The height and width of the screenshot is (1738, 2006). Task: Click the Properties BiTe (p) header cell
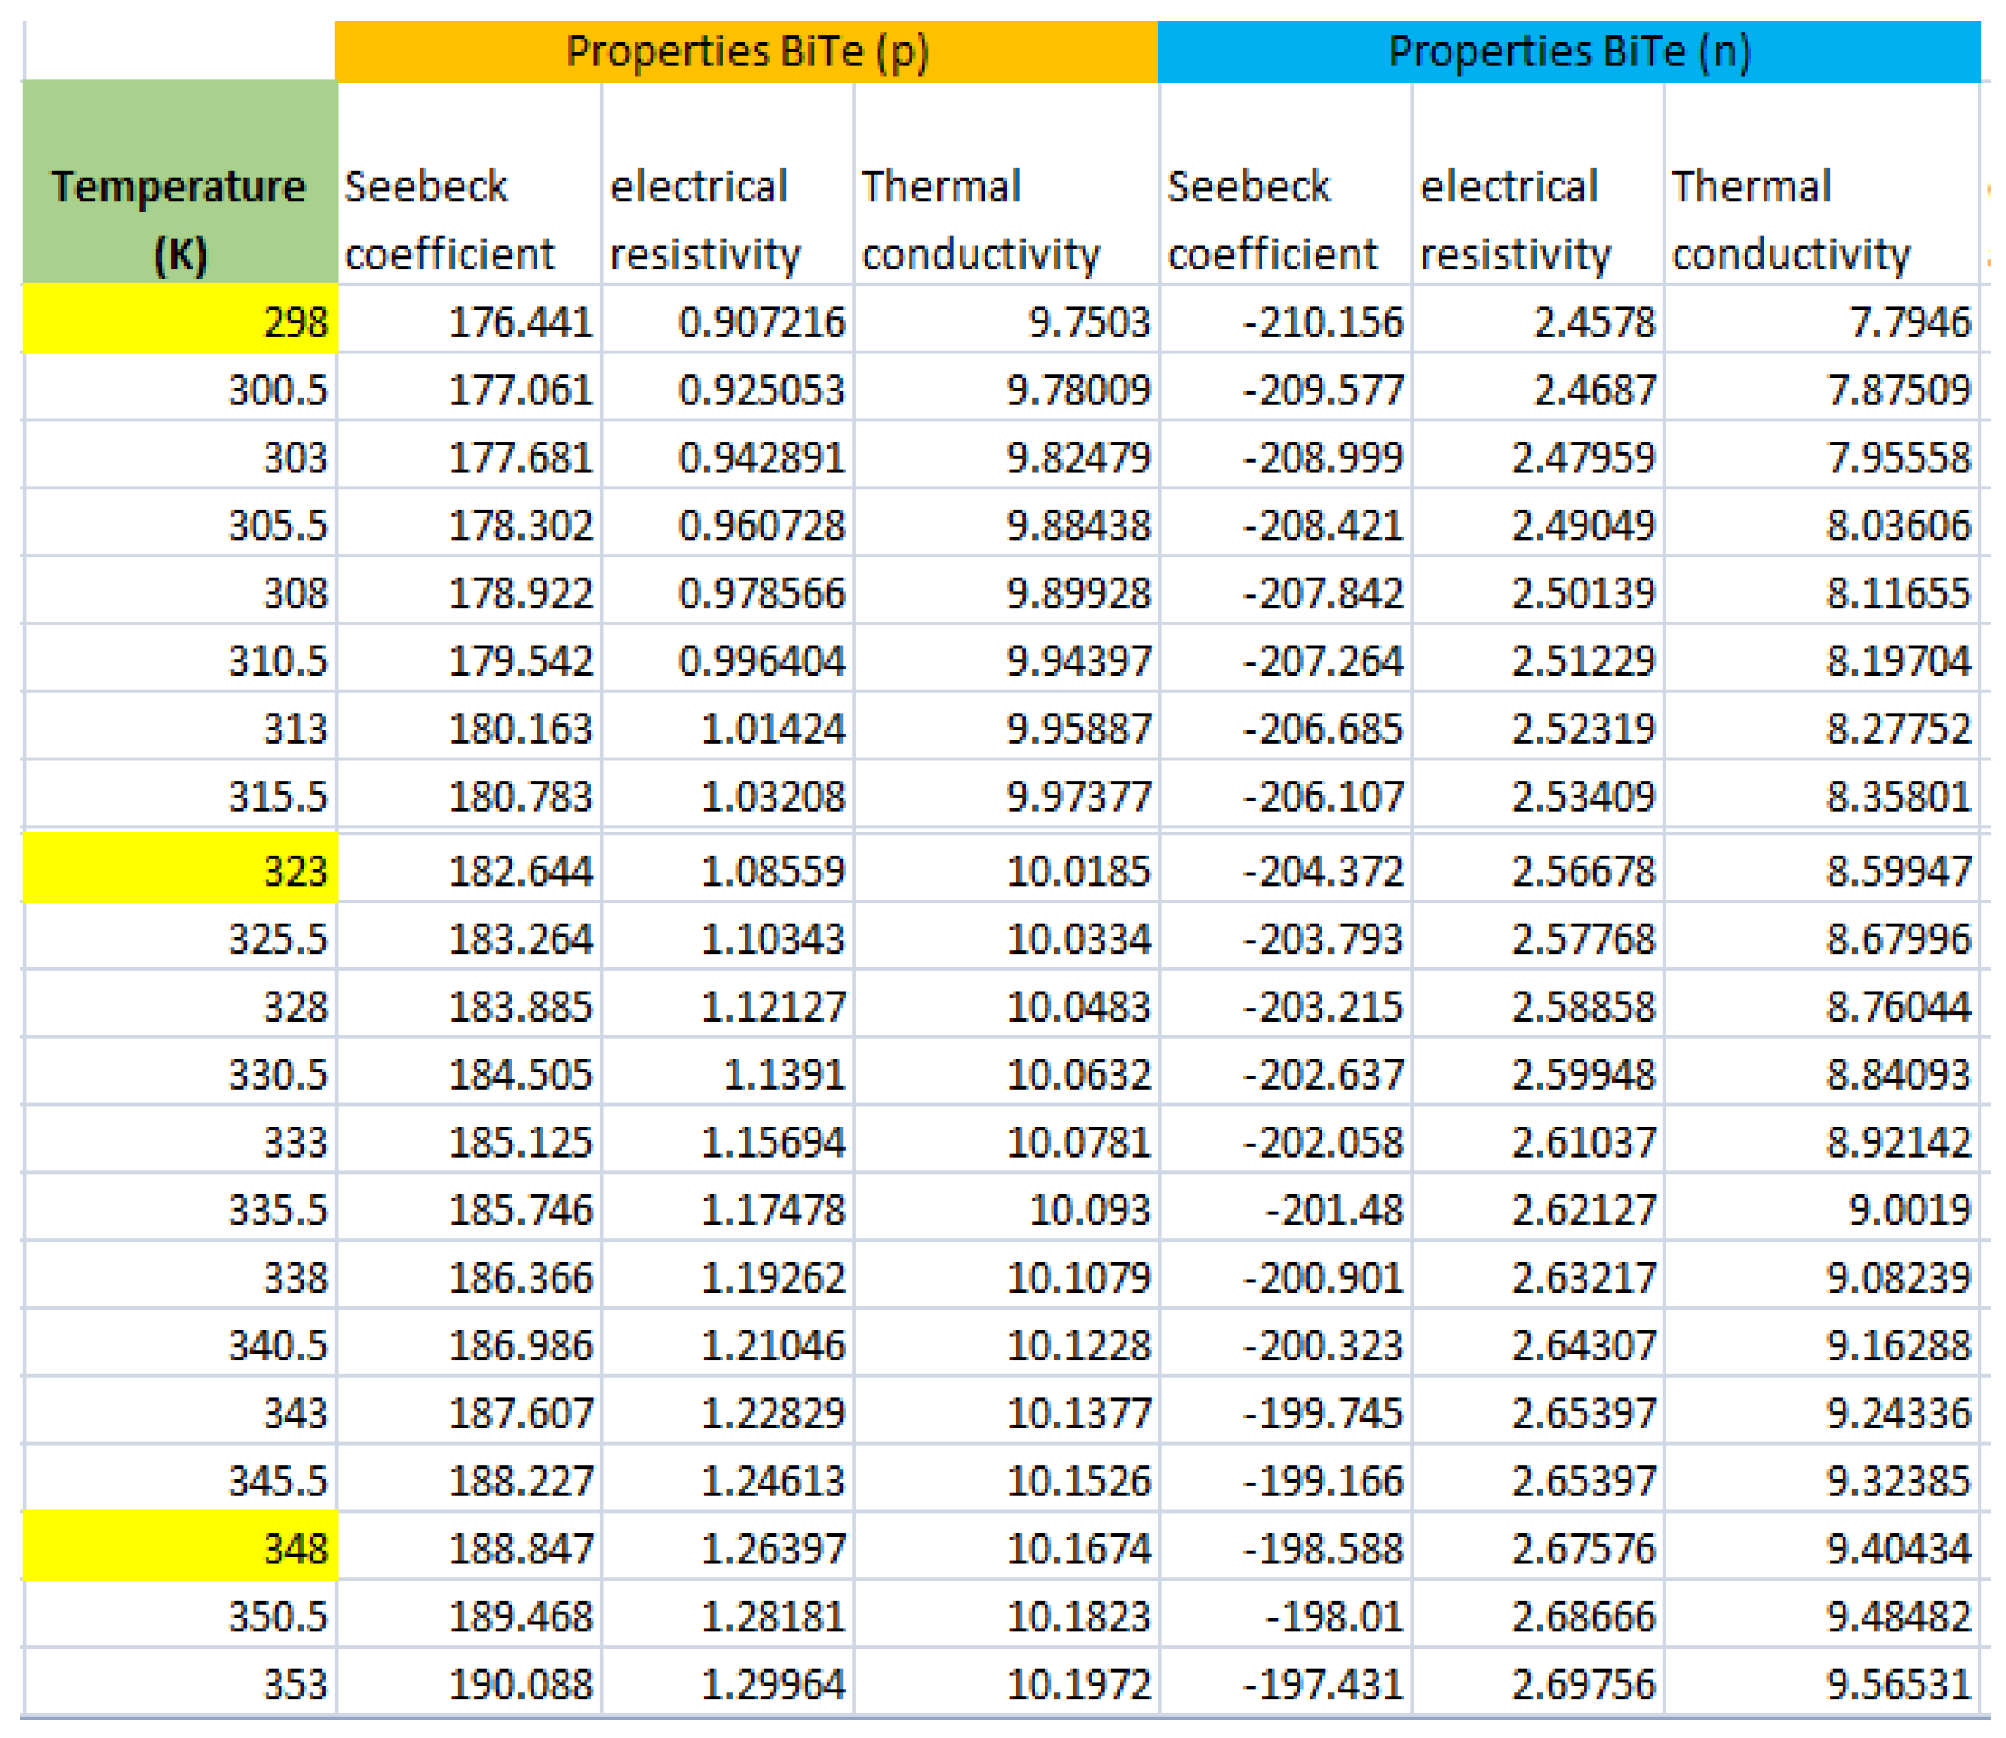click(746, 52)
